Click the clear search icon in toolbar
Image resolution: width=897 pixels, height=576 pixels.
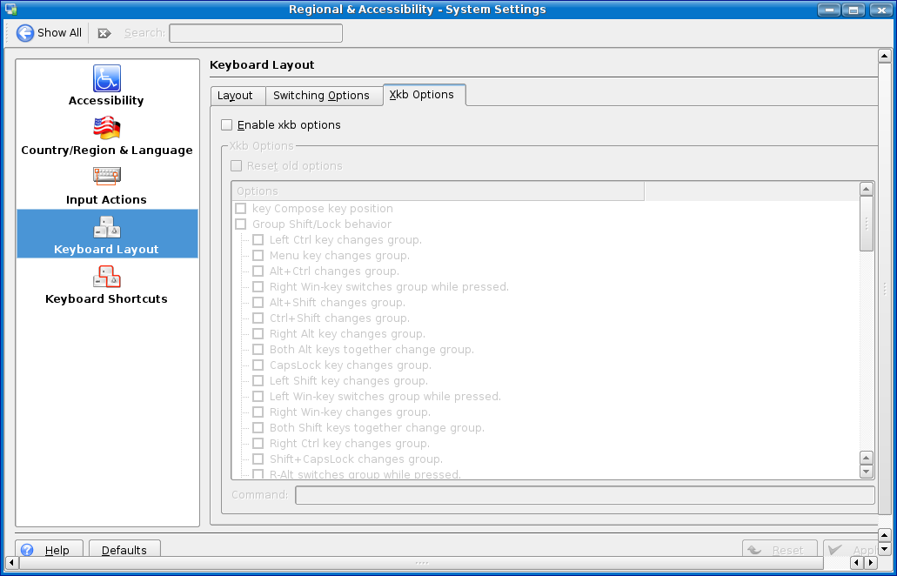click(x=104, y=33)
